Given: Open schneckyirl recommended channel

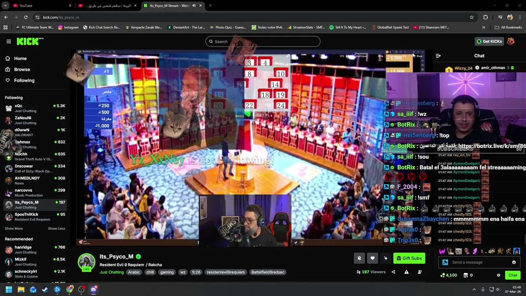Looking at the screenshot, I should point(35,274).
